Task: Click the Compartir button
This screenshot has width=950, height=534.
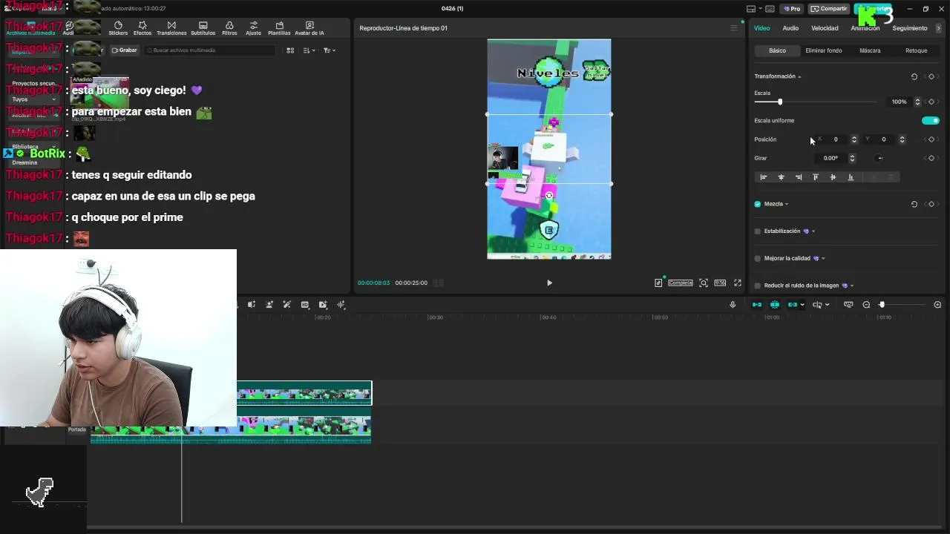Action: (828, 9)
